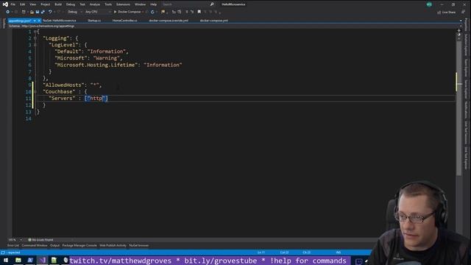The width and height of the screenshot is (471, 265).
Task: Open the Debug configuration dropdown
Action: [74, 12]
